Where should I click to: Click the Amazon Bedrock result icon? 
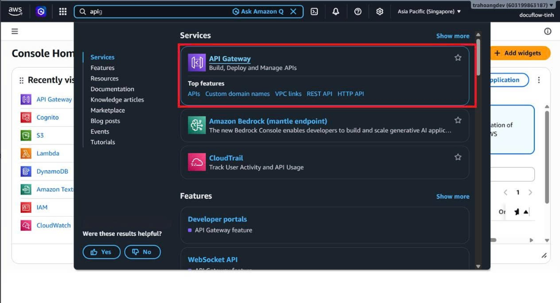197,125
